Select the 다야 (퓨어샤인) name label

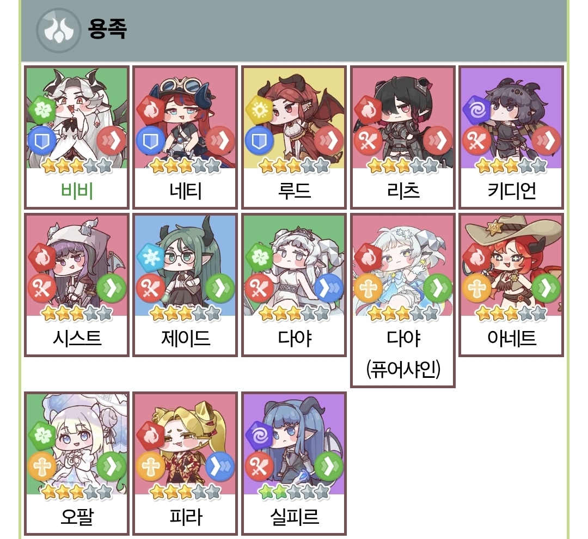click(403, 353)
